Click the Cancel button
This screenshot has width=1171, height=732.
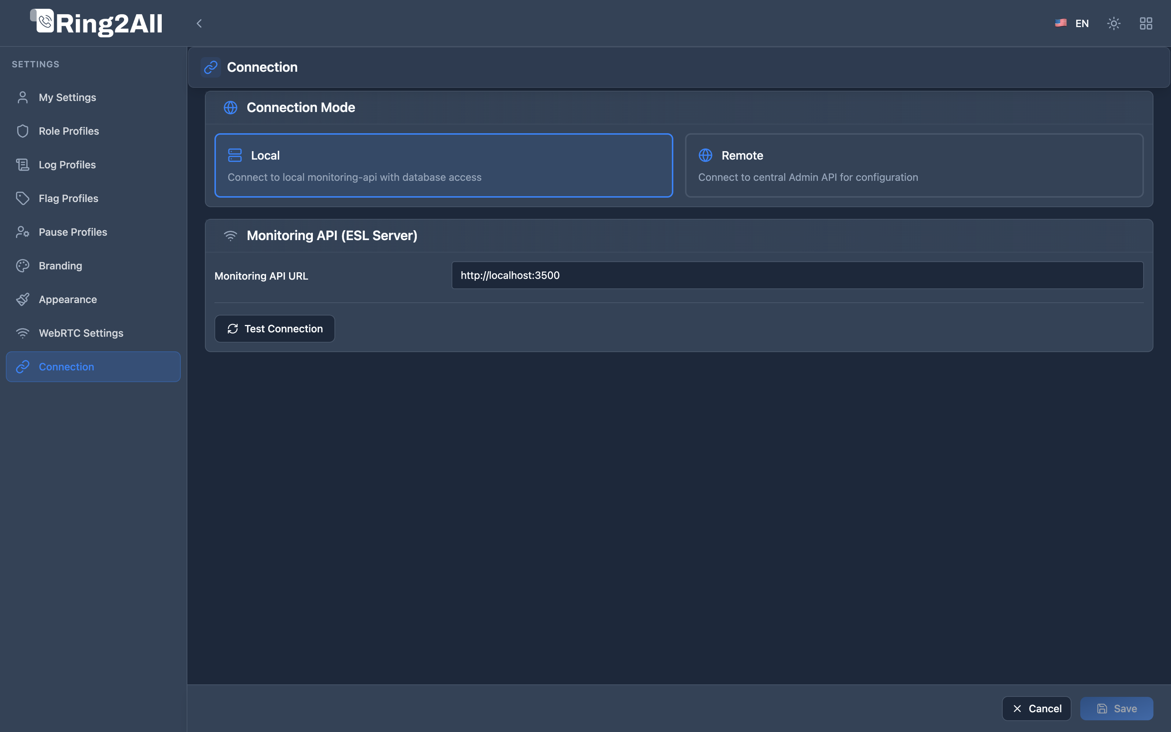(1036, 709)
